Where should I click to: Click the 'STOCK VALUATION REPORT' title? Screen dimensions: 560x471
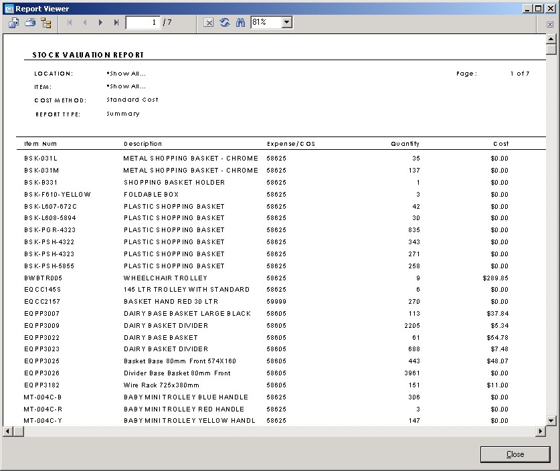[88, 55]
